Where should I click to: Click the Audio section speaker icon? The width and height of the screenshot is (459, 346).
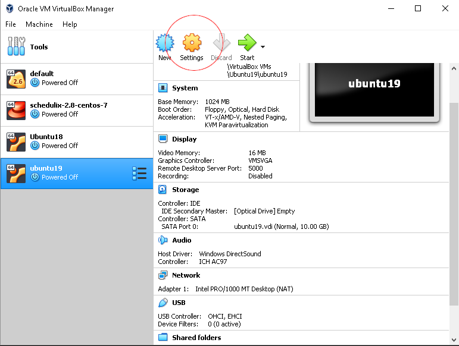click(163, 240)
